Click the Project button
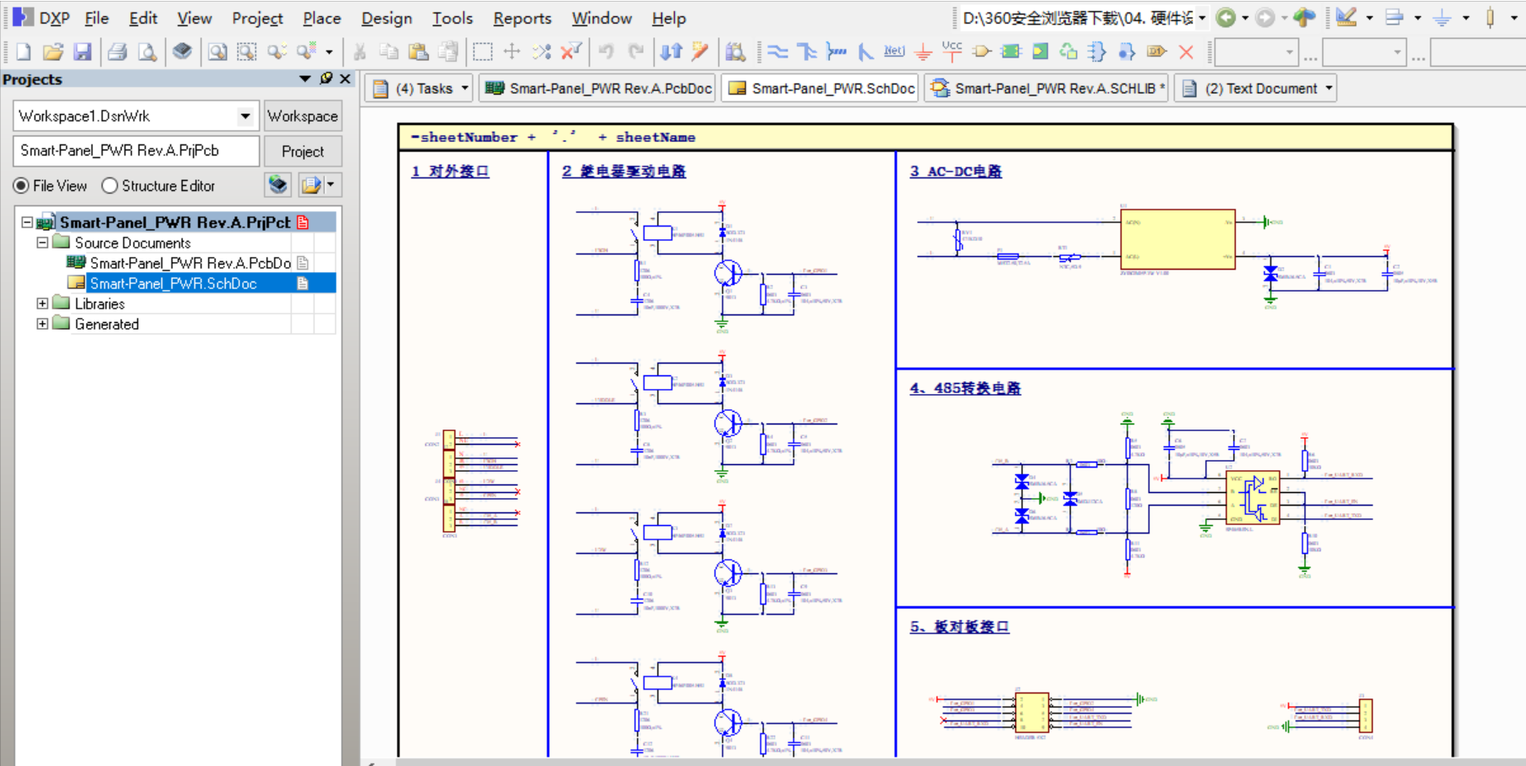This screenshot has height=766, width=1526. click(x=303, y=151)
